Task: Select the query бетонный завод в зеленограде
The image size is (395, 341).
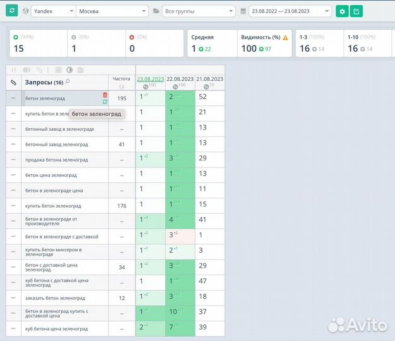Action: [60, 129]
